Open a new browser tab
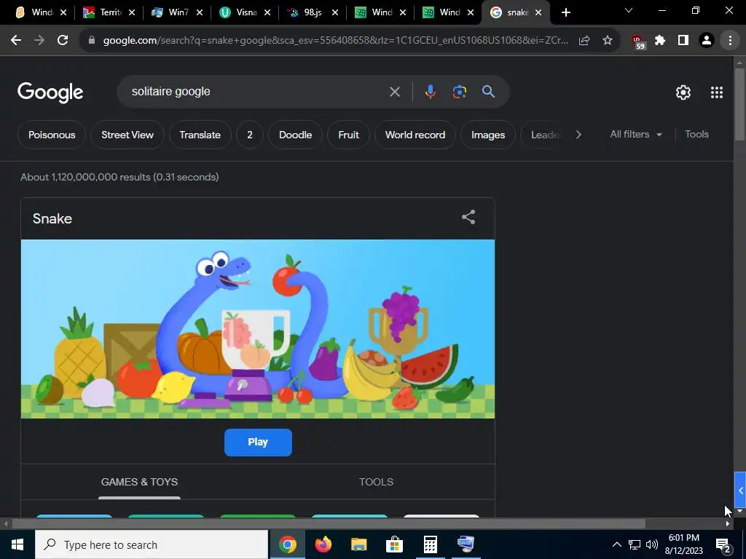 [x=565, y=13]
